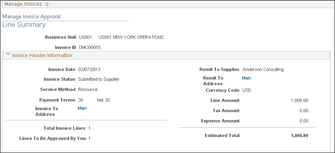Screen dimensions: 335x153
Task: Click the Business Unit label
Action: click(x=60, y=37)
